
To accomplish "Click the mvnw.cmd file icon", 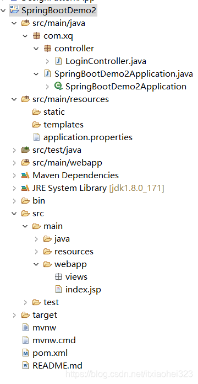I will tap(25, 340).
